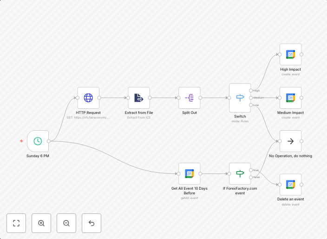This screenshot has width=327, height=239.
Task: Click the Extract from File node icon
Action: (x=139, y=98)
